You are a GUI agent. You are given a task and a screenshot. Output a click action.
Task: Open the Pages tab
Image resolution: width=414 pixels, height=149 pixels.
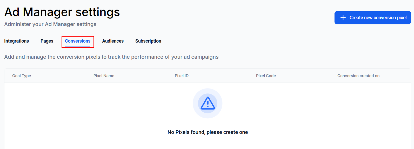click(47, 41)
